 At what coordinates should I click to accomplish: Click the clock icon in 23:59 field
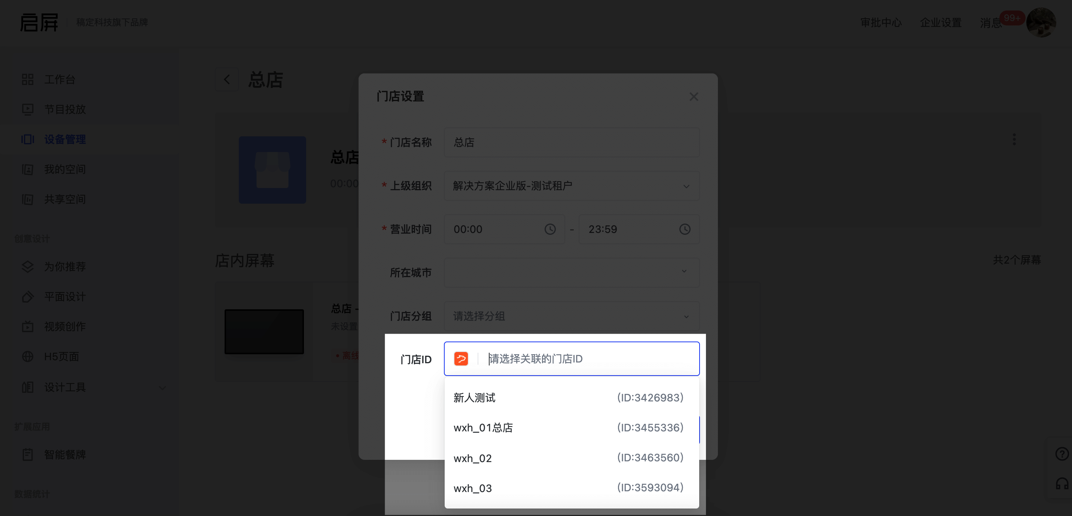(685, 229)
